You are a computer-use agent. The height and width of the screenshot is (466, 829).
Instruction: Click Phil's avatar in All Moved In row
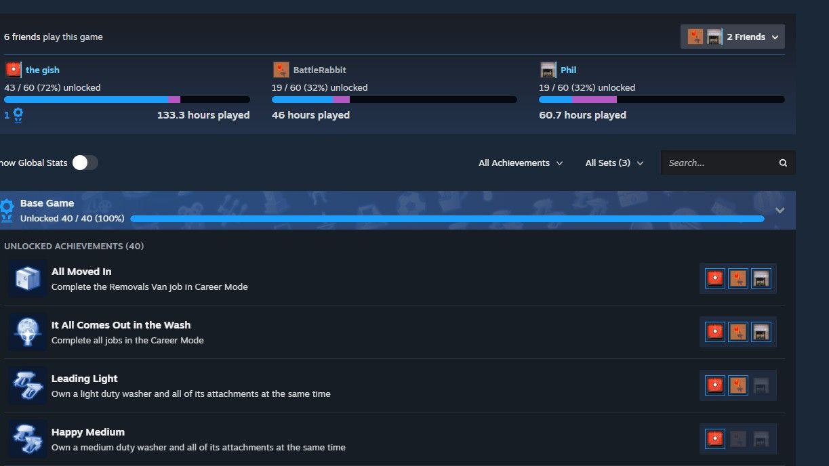pyautogui.click(x=761, y=278)
